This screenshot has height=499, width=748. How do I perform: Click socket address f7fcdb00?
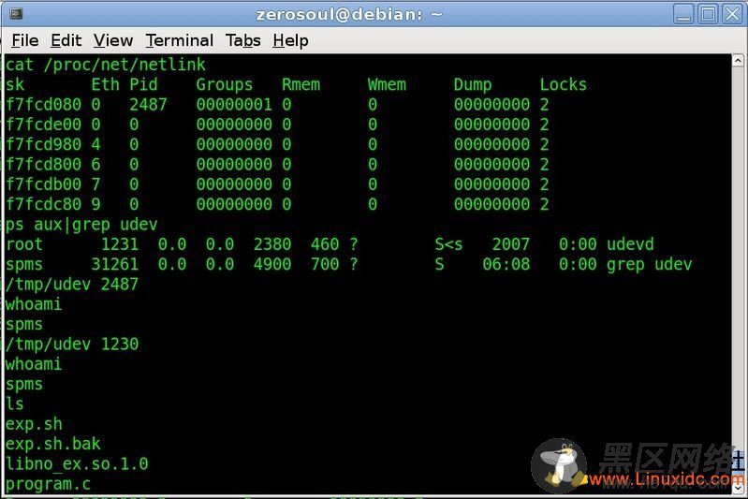click(x=43, y=184)
